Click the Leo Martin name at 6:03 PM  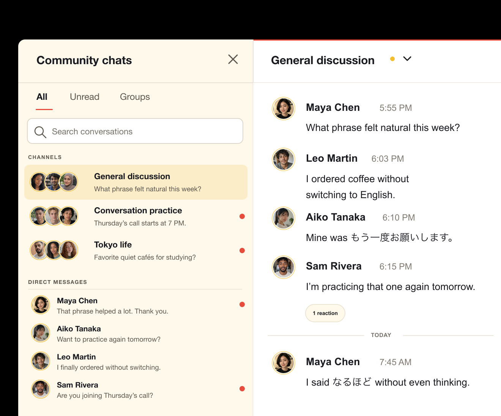click(332, 158)
